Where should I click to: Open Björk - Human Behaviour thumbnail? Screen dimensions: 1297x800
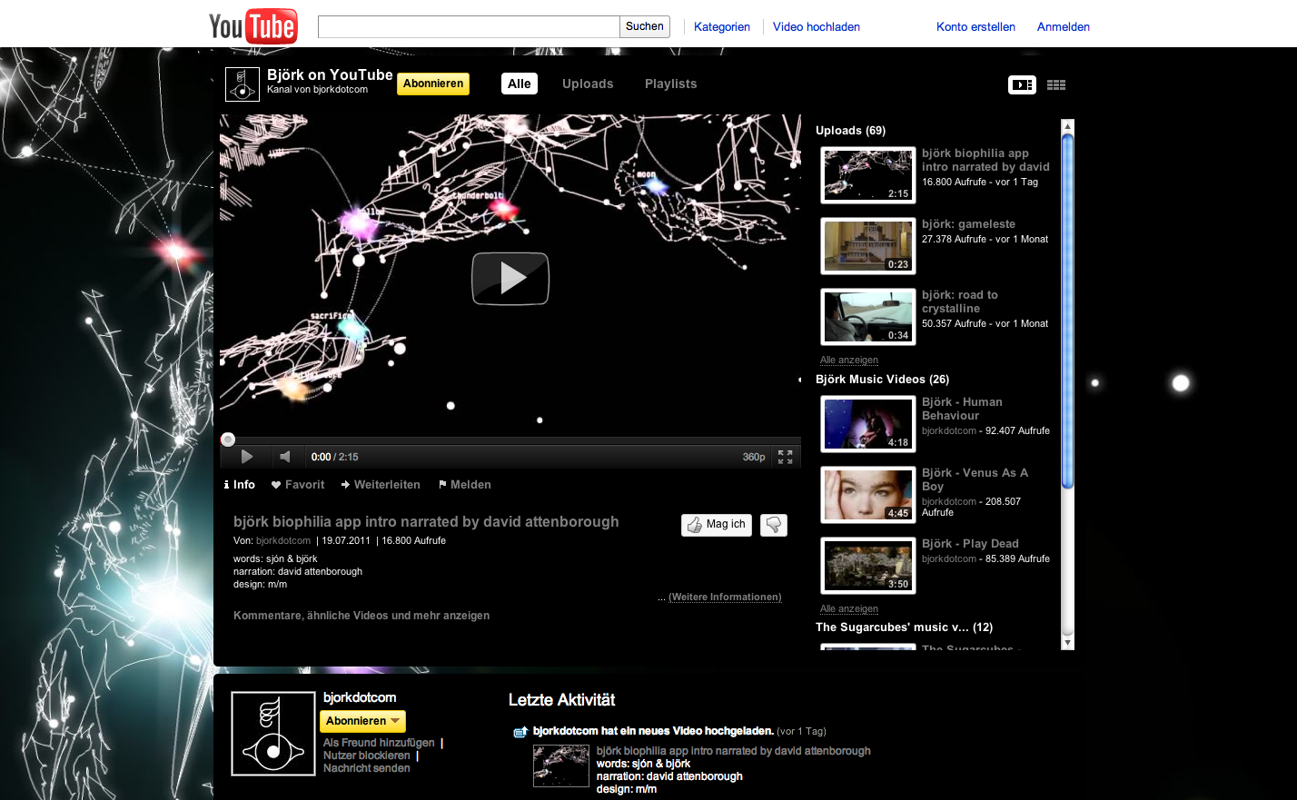coord(868,424)
